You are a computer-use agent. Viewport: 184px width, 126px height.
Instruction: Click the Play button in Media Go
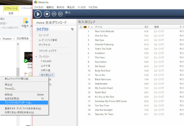pyautogui.click(x=38, y=14)
